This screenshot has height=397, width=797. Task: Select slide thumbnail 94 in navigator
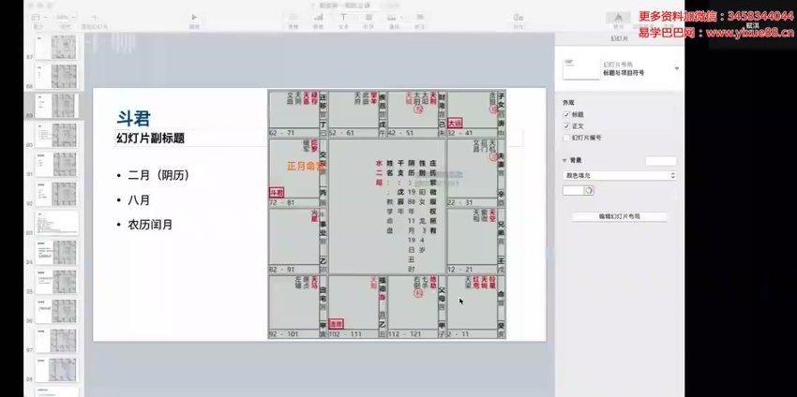(56, 252)
